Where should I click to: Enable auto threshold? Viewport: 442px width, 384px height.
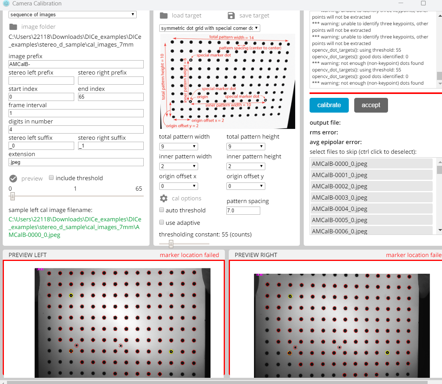pos(161,210)
